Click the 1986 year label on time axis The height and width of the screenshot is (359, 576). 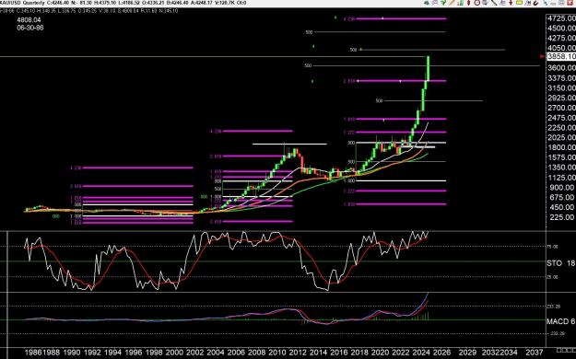(33, 353)
